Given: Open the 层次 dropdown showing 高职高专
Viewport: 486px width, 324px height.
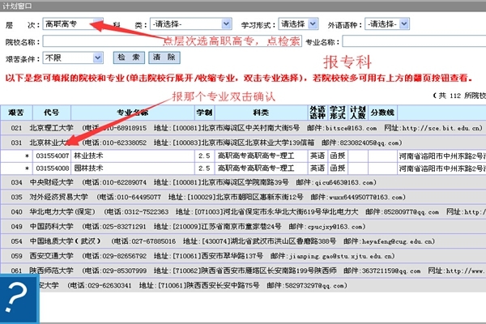Looking at the screenshot, I should [73, 24].
